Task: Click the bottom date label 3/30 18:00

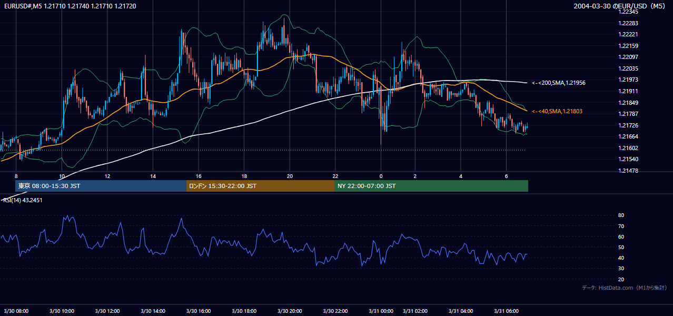Action: 244,311
